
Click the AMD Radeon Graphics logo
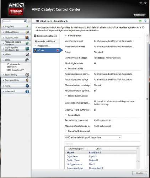tap(16, 9)
